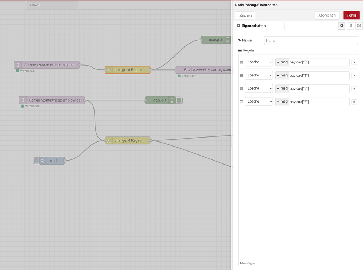Remove rule for payload["3"]

(354, 102)
